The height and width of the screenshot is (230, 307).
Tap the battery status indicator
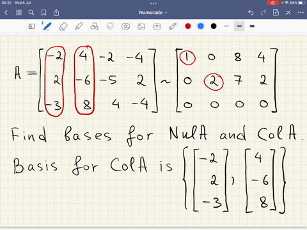[301, 3]
